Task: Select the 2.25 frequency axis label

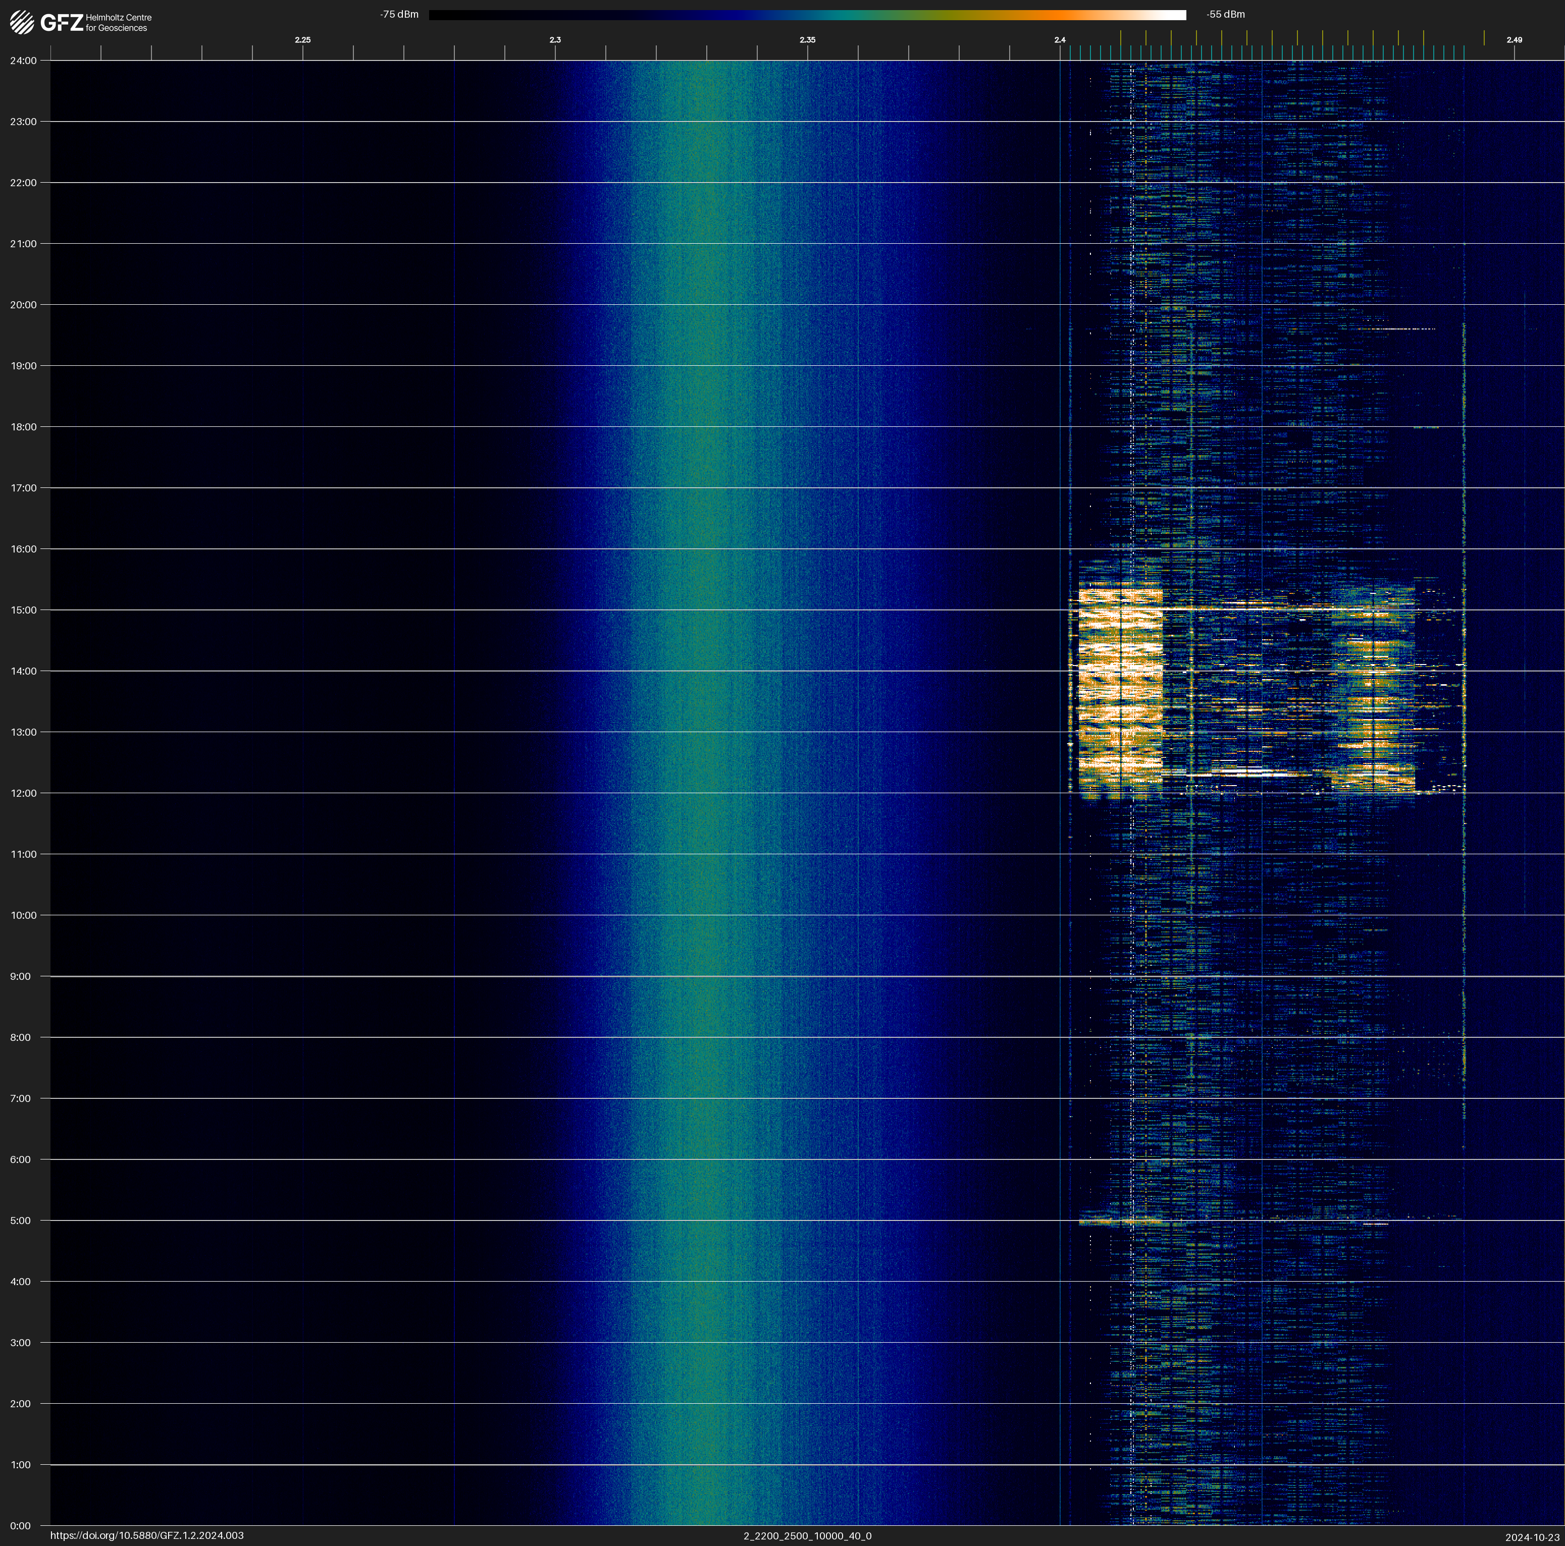Action: [302, 40]
